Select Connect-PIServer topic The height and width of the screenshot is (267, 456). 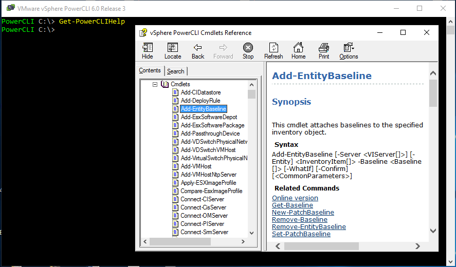click(203, 224)
